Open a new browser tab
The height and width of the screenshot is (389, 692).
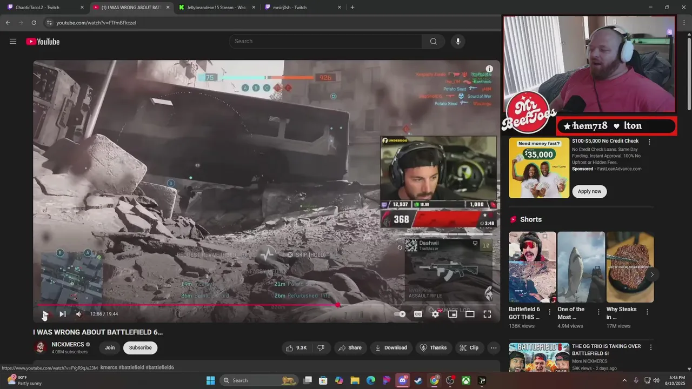point(352,7)
